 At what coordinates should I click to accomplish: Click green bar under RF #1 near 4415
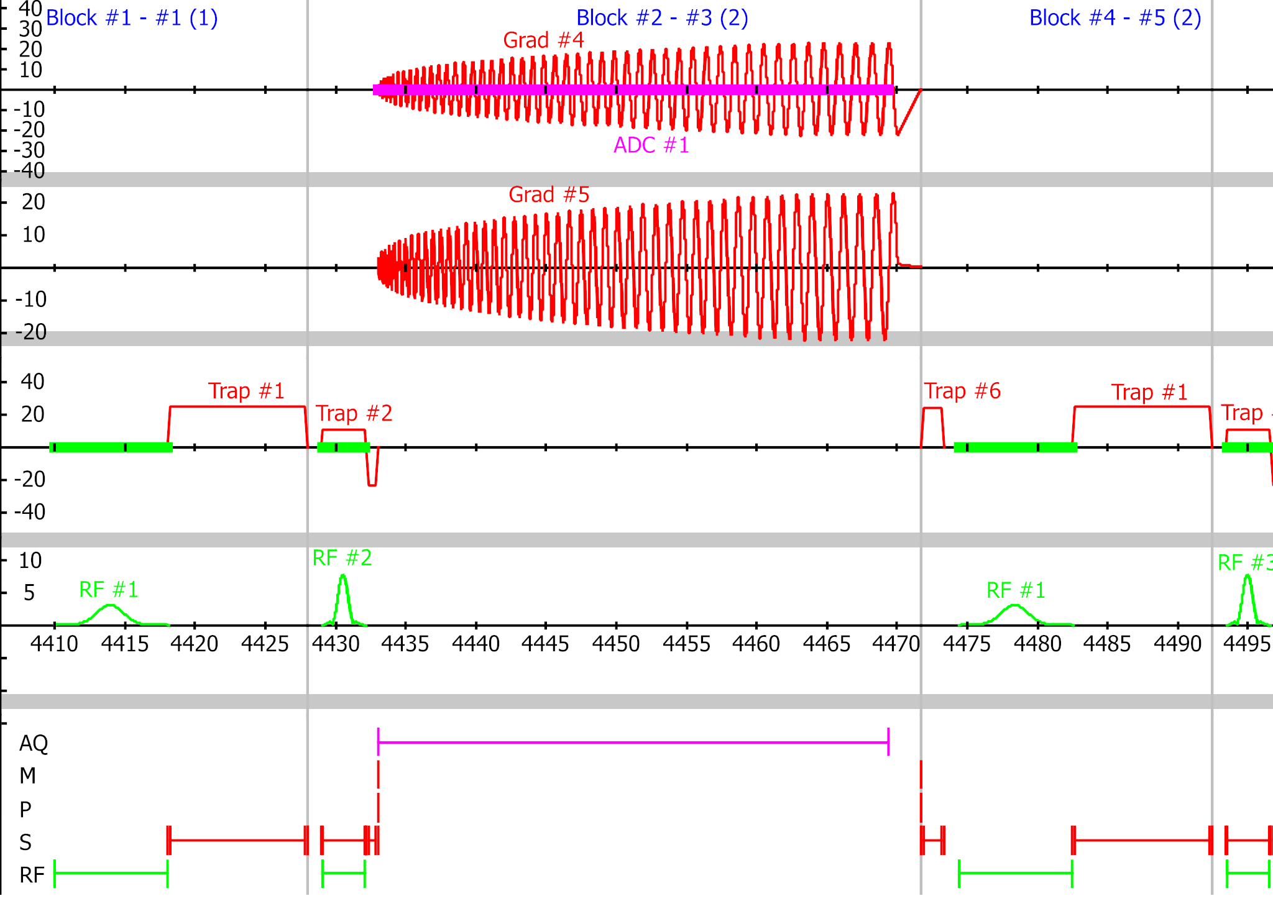[111, 447]
